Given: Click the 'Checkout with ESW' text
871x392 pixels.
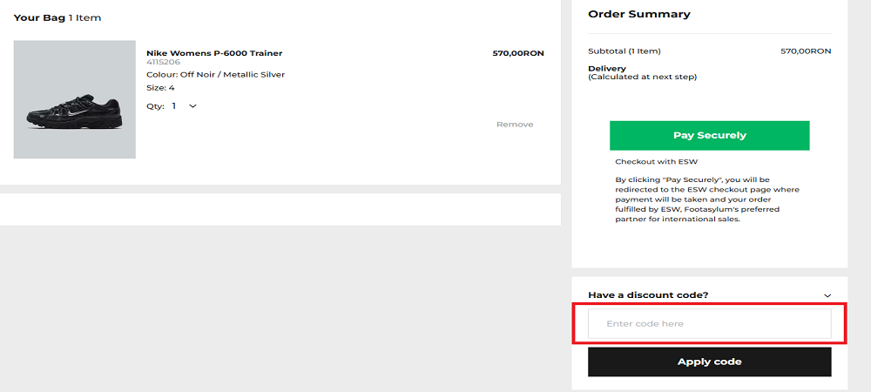Looking at the screenshot, I should click(656, 162).
